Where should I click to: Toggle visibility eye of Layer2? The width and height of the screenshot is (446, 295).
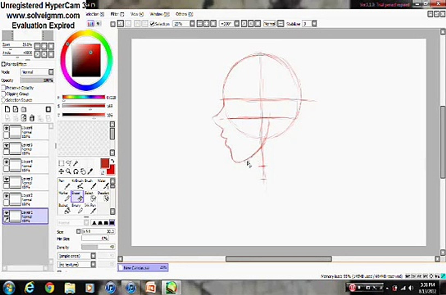[6, 196]
